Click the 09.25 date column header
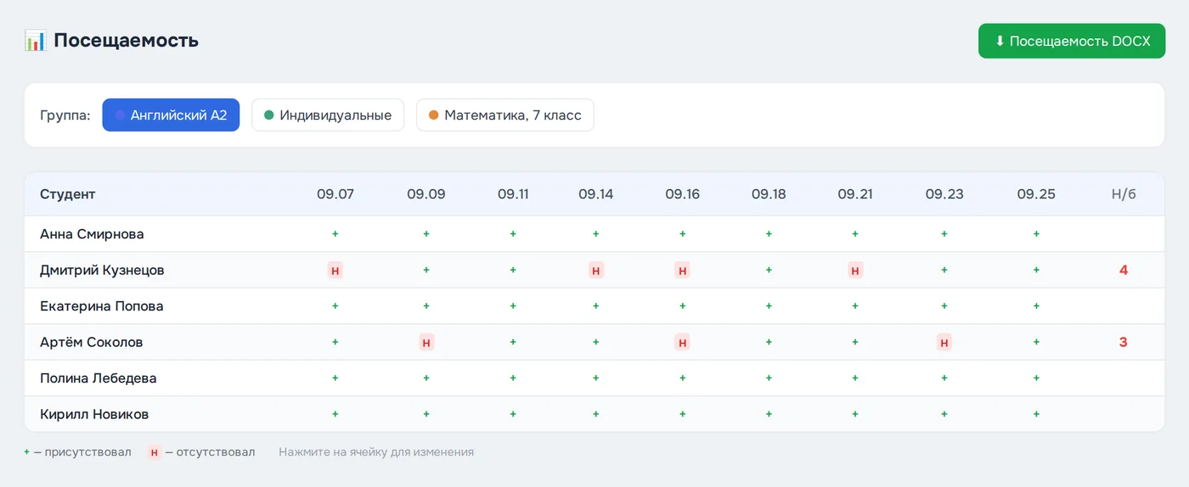 tap(1036, 194)
